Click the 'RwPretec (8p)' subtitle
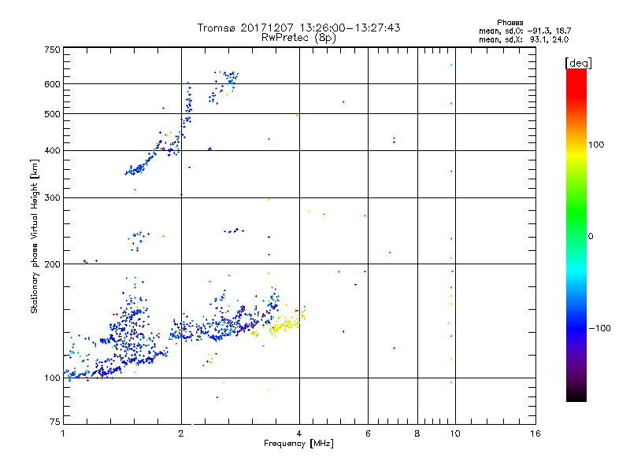 298,38
